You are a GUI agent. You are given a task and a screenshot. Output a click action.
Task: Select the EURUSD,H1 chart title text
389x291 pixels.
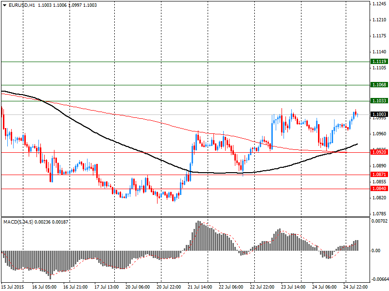(22, 5)
